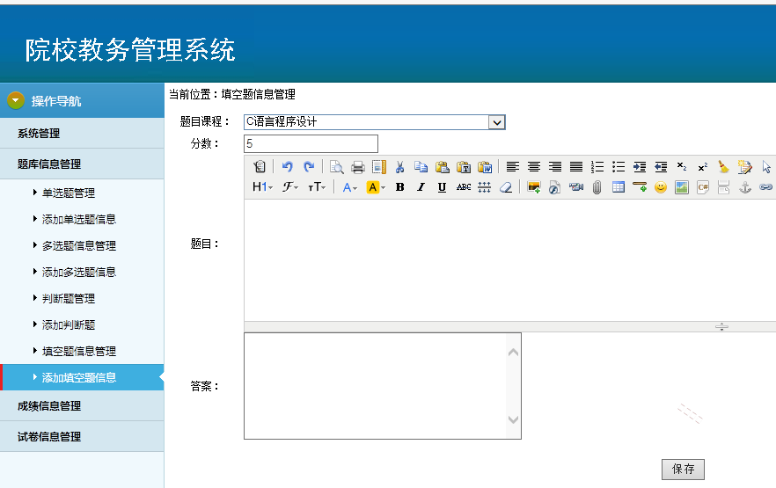Insert numbered list
This screenshot has width=776, height=488.
(597, 166)
